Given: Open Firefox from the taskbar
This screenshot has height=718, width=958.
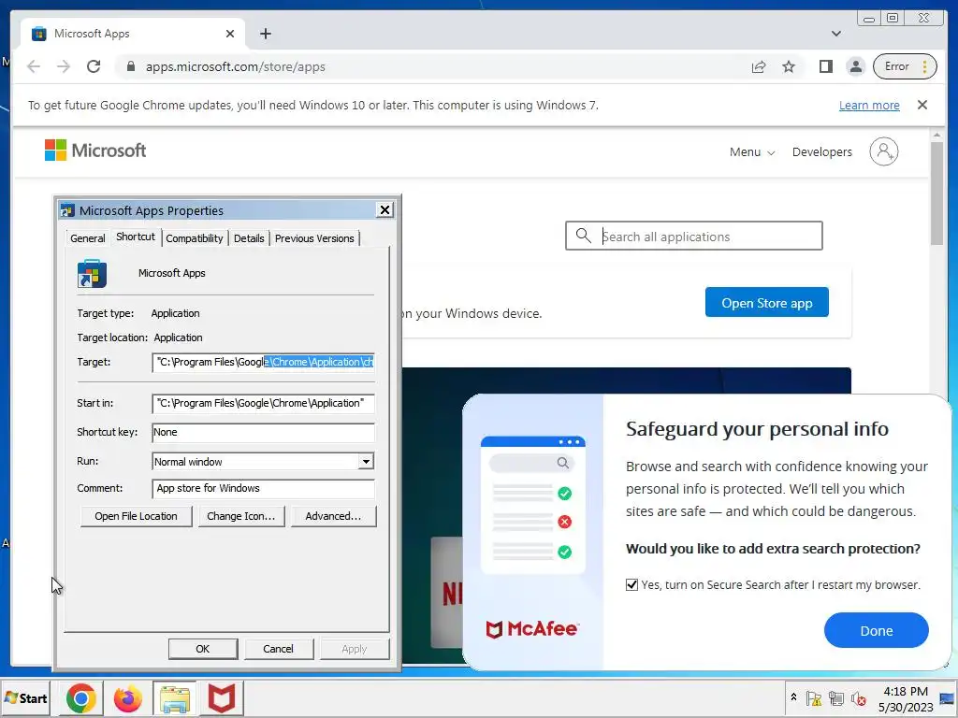Looking at the screenshot, I should pyautogui.click(x=127, y=698).
